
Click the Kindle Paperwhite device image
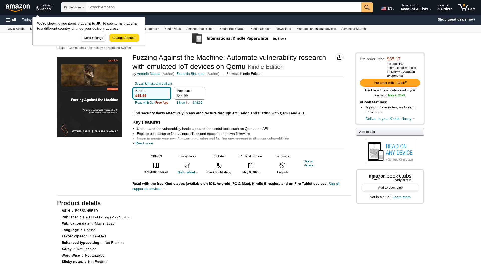[197, 39]
